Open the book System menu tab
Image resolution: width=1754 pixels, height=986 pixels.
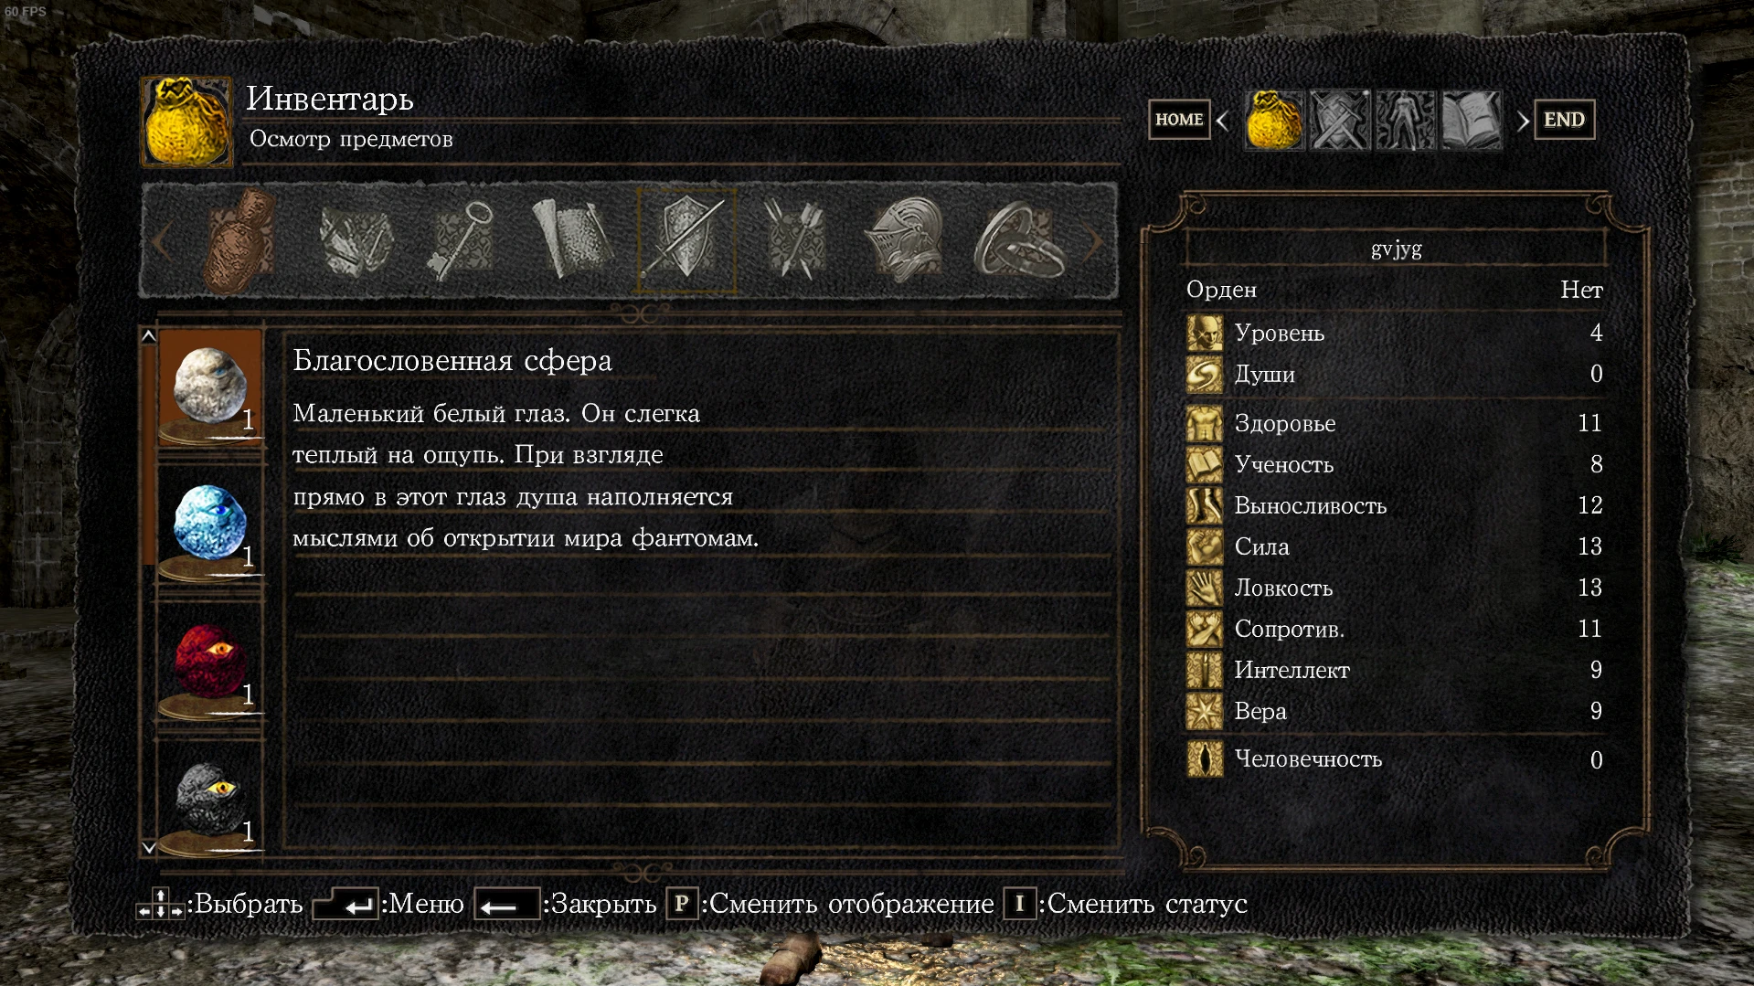tap(1472, 120)
